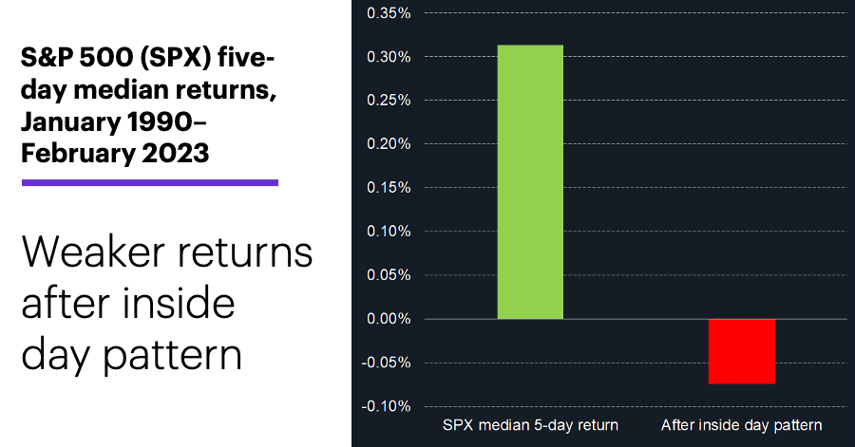Select the 'SPX median 5-day return' axis label
Screen dimensions: 855x447
click(x=530, y=425)
